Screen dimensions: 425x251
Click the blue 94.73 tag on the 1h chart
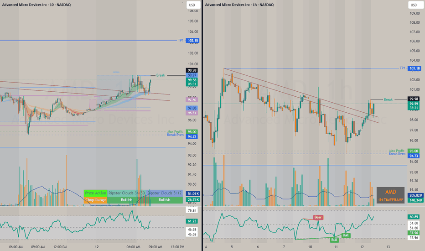coord(414,156)
